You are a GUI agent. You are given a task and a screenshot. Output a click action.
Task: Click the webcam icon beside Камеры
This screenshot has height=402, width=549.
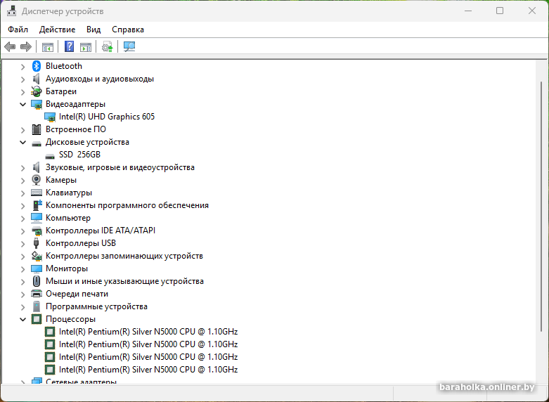pos(37,180)
